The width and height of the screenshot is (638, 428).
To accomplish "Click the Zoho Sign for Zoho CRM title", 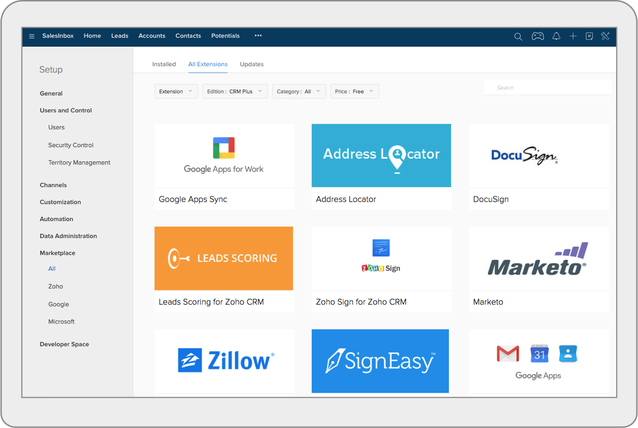I will 361,302.
